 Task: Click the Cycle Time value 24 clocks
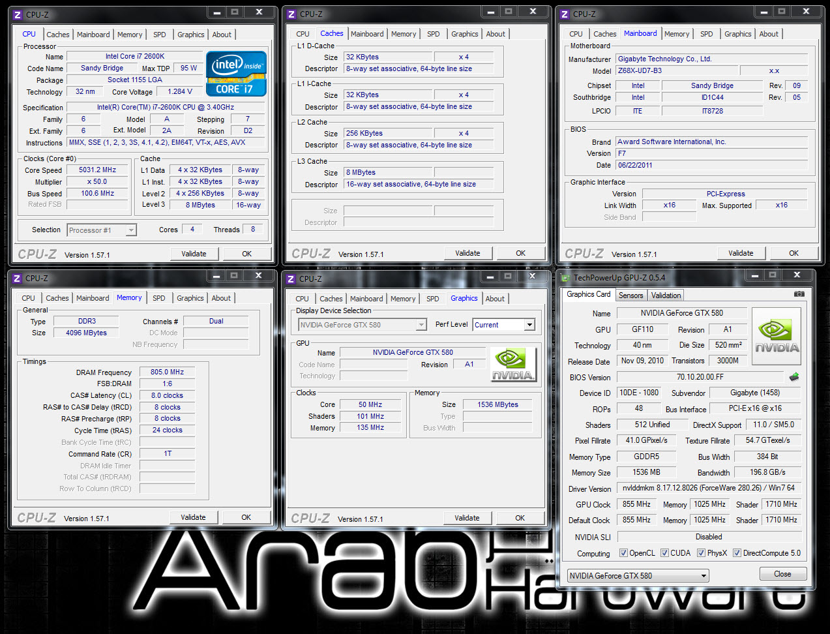pyautogui.click(x=167, y=430)
